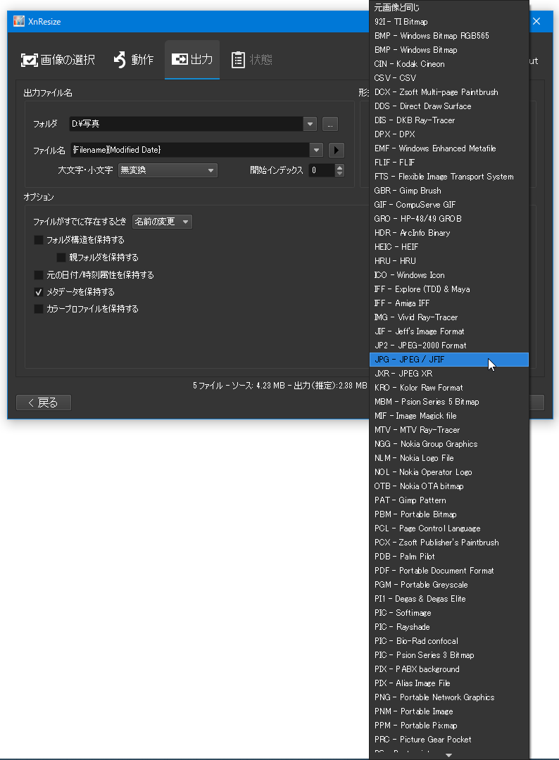Click the list scroll-down arrow at bottom
The width and height of the screenshot is (559, 760).
click(x=449, y=755)
